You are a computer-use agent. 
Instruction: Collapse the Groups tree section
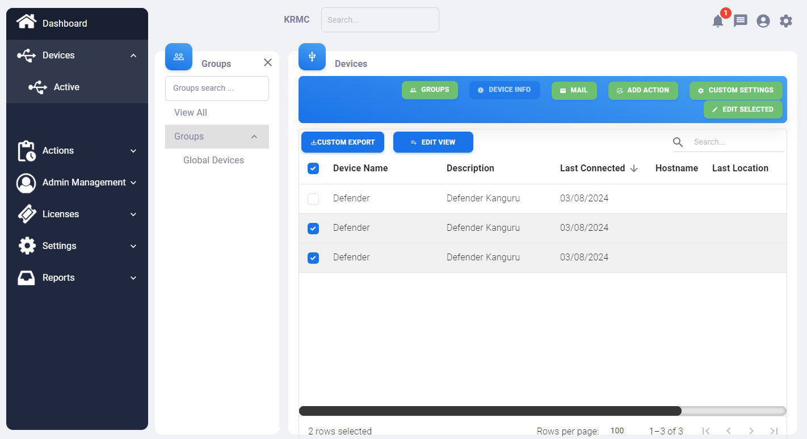click(x=254, y=137)
